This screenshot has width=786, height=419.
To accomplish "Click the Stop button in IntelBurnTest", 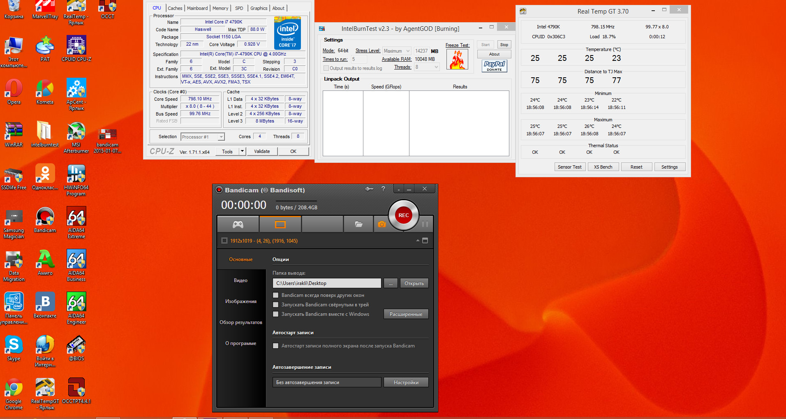I will [504, 45].
